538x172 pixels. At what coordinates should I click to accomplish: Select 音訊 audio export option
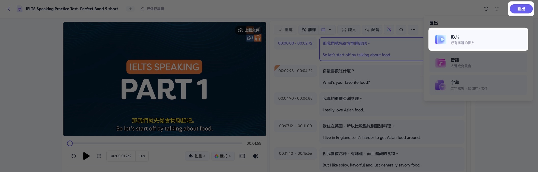point(478,63)
